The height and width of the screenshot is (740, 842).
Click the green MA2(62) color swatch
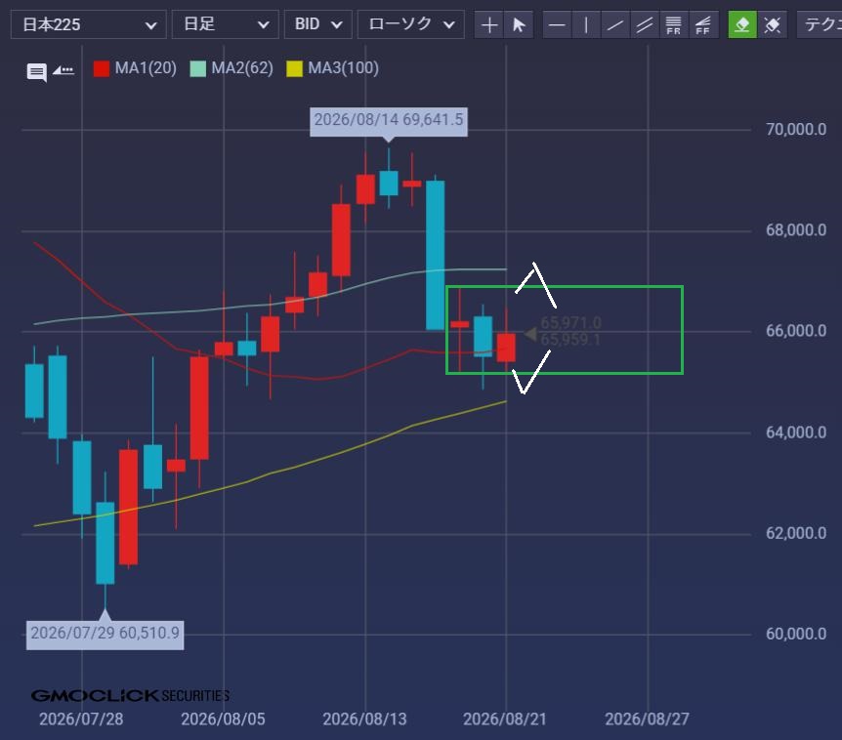tap(198, 68)
